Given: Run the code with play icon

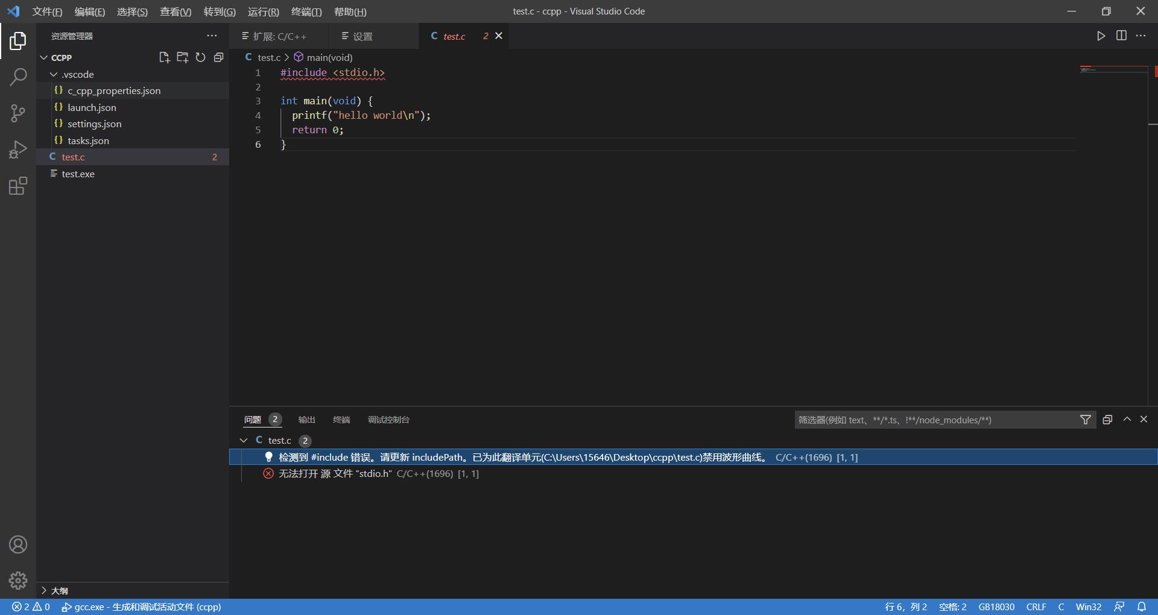Looking at the screenshot, I should click(1101, 36).
